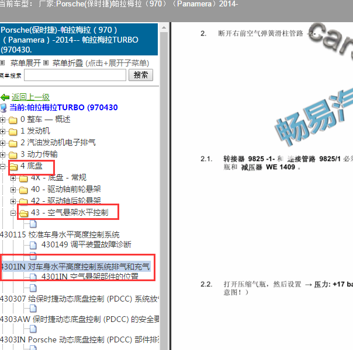The width and height of the screenshot is (353, 350).
Task: Click step 2.1 text 转接器 9825 -1-
Action: [249, 159]
